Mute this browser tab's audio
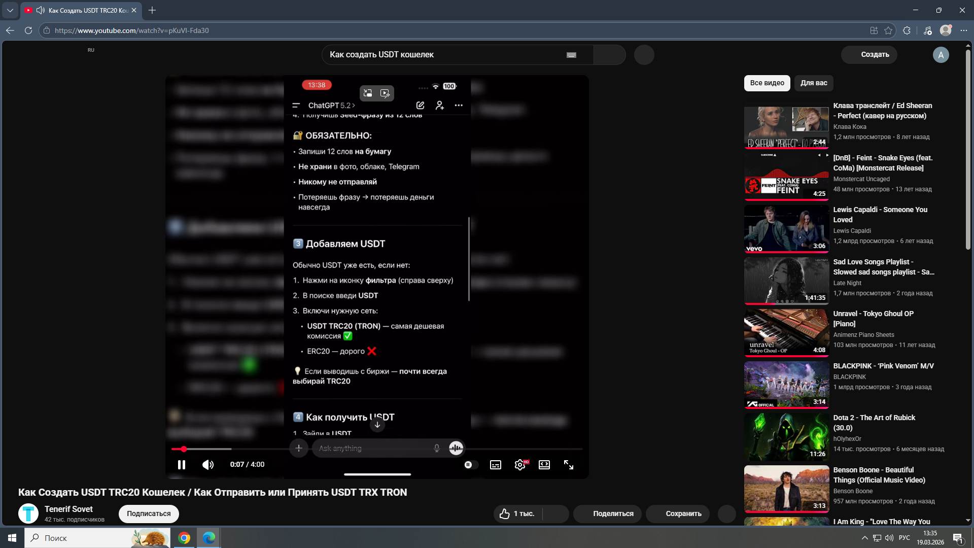The width and height of the screenshot is (974, 548). point(41,10)
